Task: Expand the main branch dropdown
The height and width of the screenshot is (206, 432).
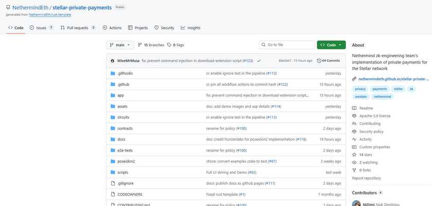Action: [120, 45]
